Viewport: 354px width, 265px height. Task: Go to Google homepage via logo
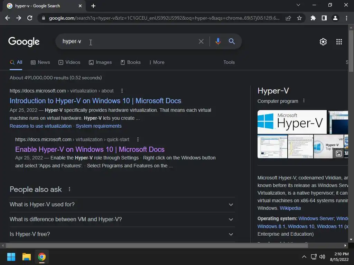tap(24, 42)
